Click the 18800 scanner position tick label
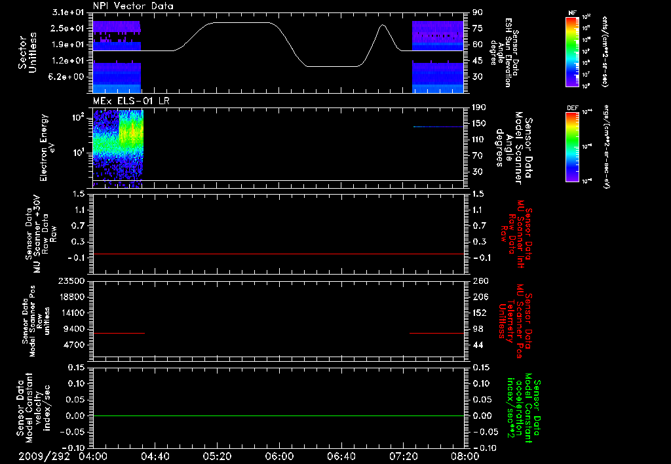The image size is (671, 464). pos(71,297)
